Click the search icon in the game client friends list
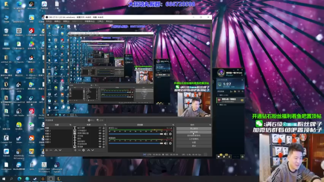The width and height of the screenshot is (324, 182). click(242, 91)
